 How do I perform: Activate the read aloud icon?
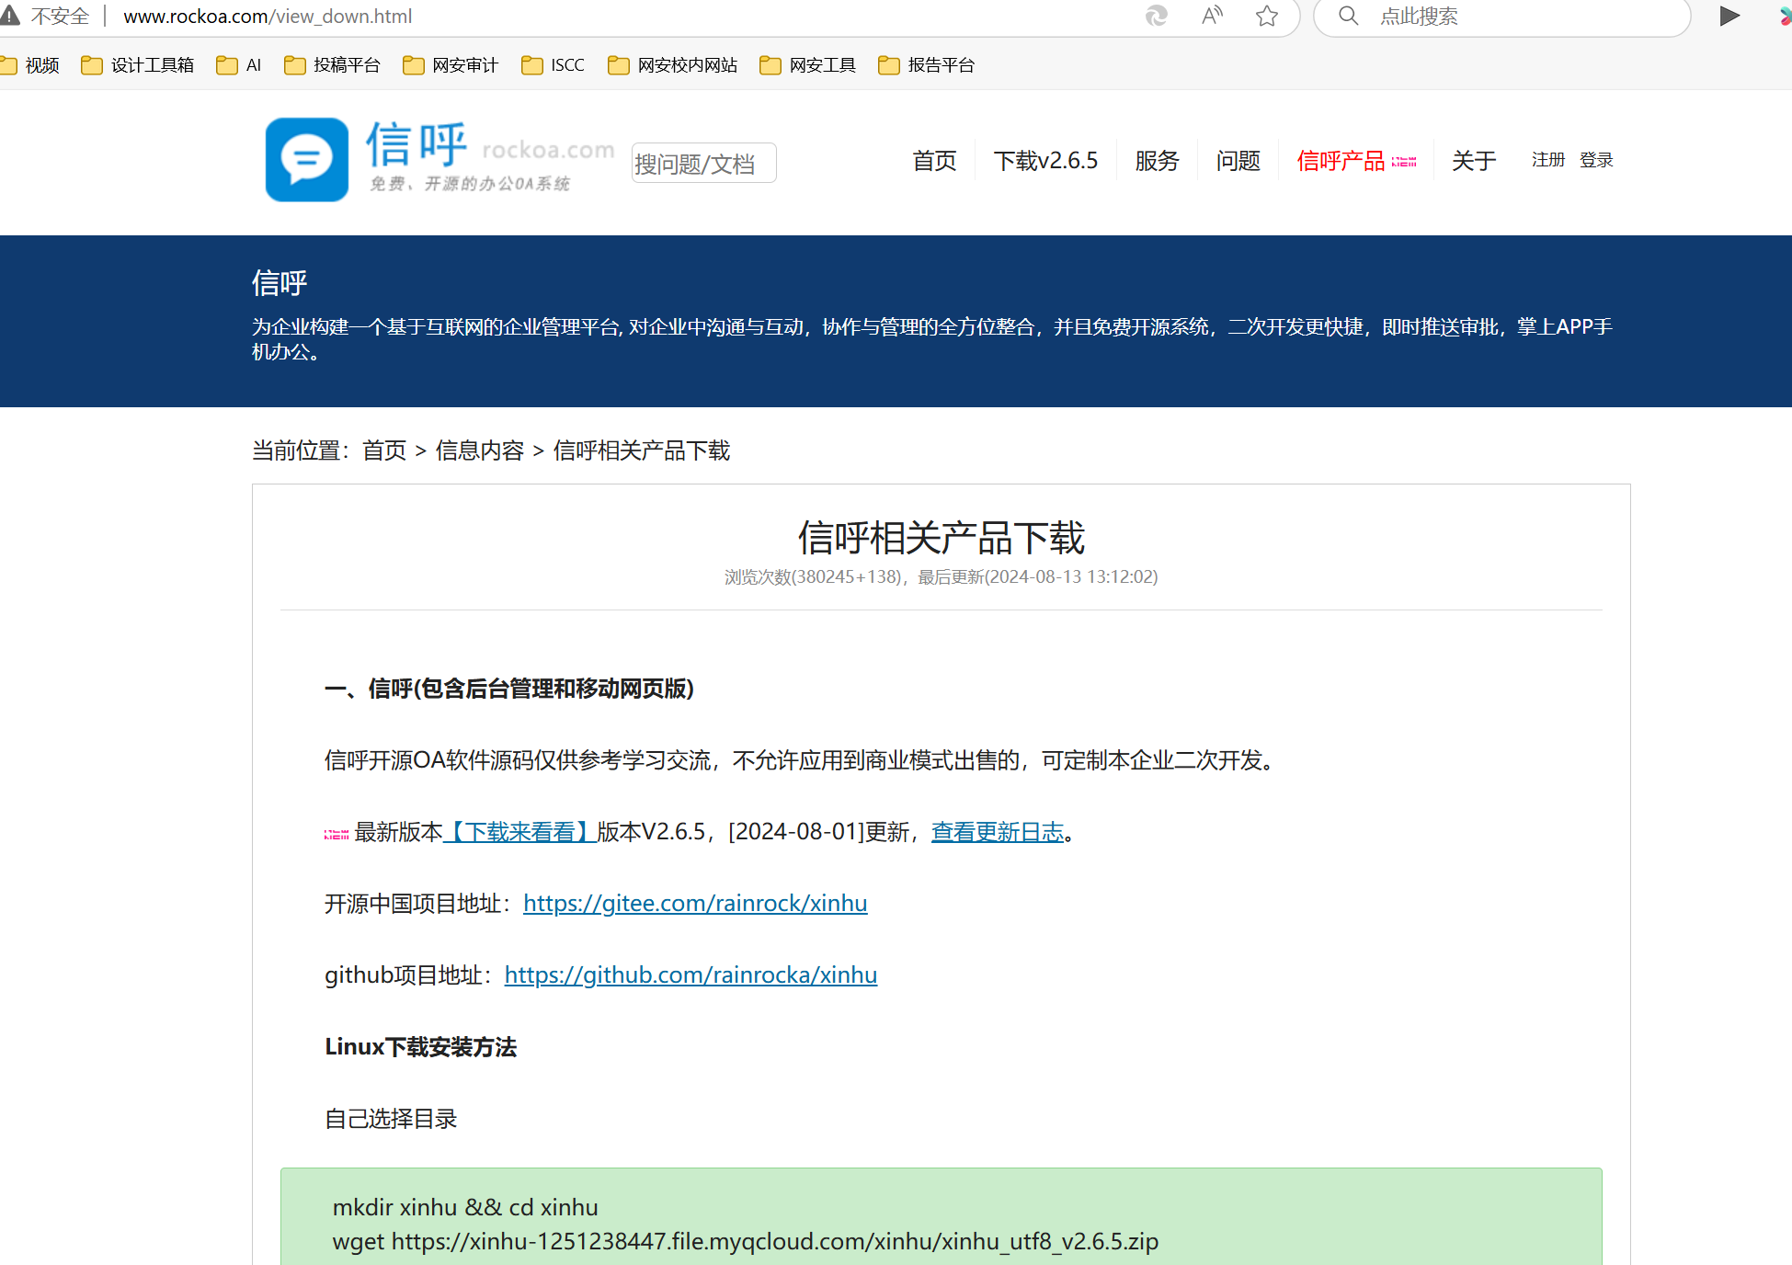coord(1212,16)
